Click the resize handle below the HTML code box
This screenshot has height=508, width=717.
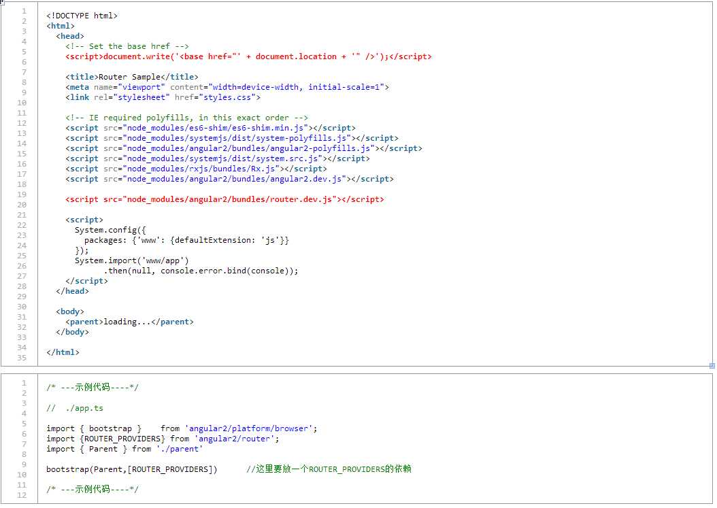[x=712, y=366]
